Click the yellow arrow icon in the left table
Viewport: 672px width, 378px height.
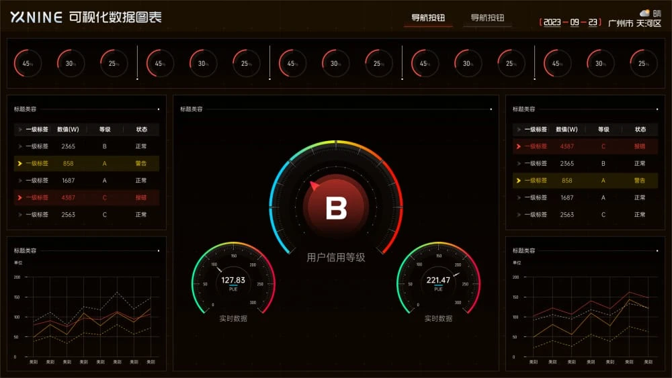click(19, 163)
